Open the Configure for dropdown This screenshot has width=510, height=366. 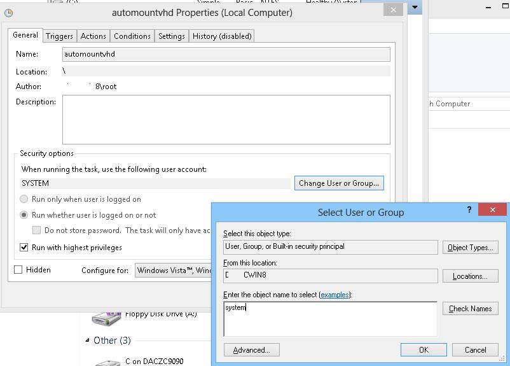(x=173, y=271)
